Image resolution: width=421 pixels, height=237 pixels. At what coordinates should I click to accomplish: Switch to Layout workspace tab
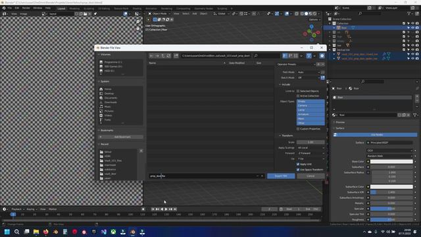(x=61, y=9)
